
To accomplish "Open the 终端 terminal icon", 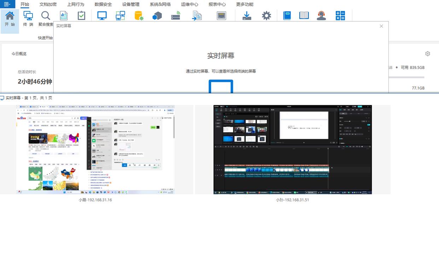I will pos(28,16).
